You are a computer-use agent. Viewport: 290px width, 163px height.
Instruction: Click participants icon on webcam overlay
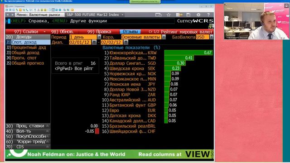pyautogui.click(x=286, y=5)
